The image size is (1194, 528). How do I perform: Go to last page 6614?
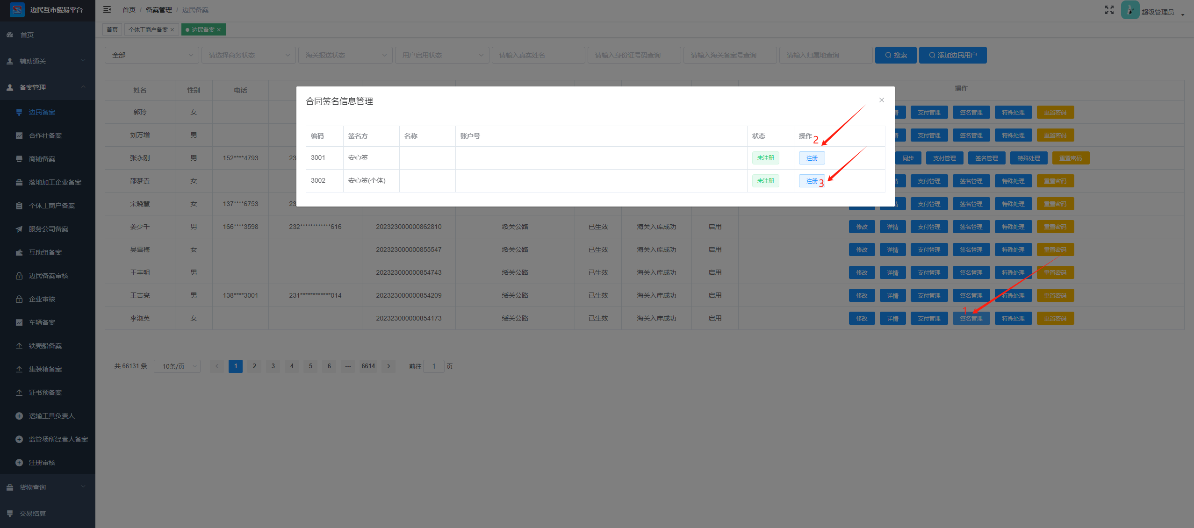click(x=368, y=366)
